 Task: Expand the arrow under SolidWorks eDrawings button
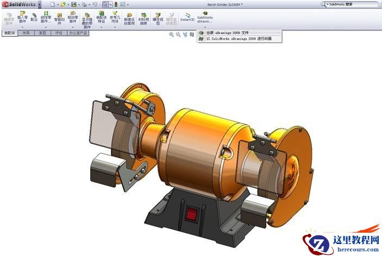[205, 27]
